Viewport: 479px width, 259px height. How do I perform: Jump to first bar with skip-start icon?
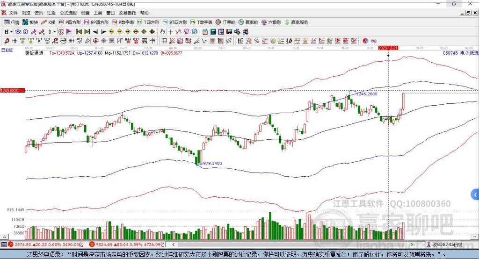pos(79,32)
